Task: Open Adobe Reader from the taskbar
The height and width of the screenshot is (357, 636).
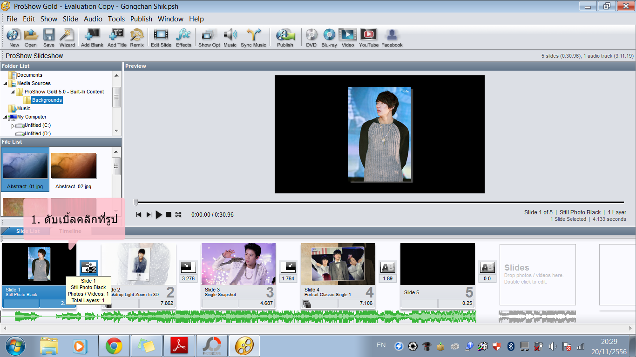Action: (179, 346)
